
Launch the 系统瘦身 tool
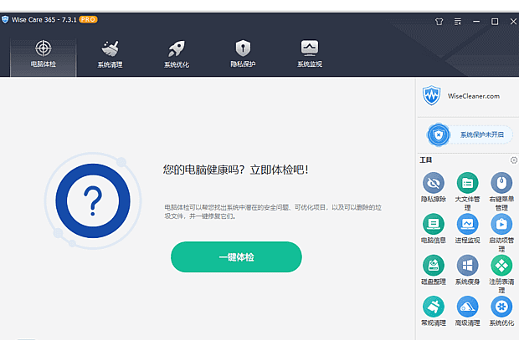[x=467, y=270]
